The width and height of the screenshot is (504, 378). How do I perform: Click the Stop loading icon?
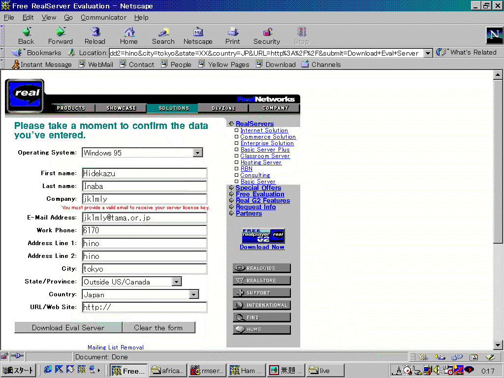click(x=302, y=35)
